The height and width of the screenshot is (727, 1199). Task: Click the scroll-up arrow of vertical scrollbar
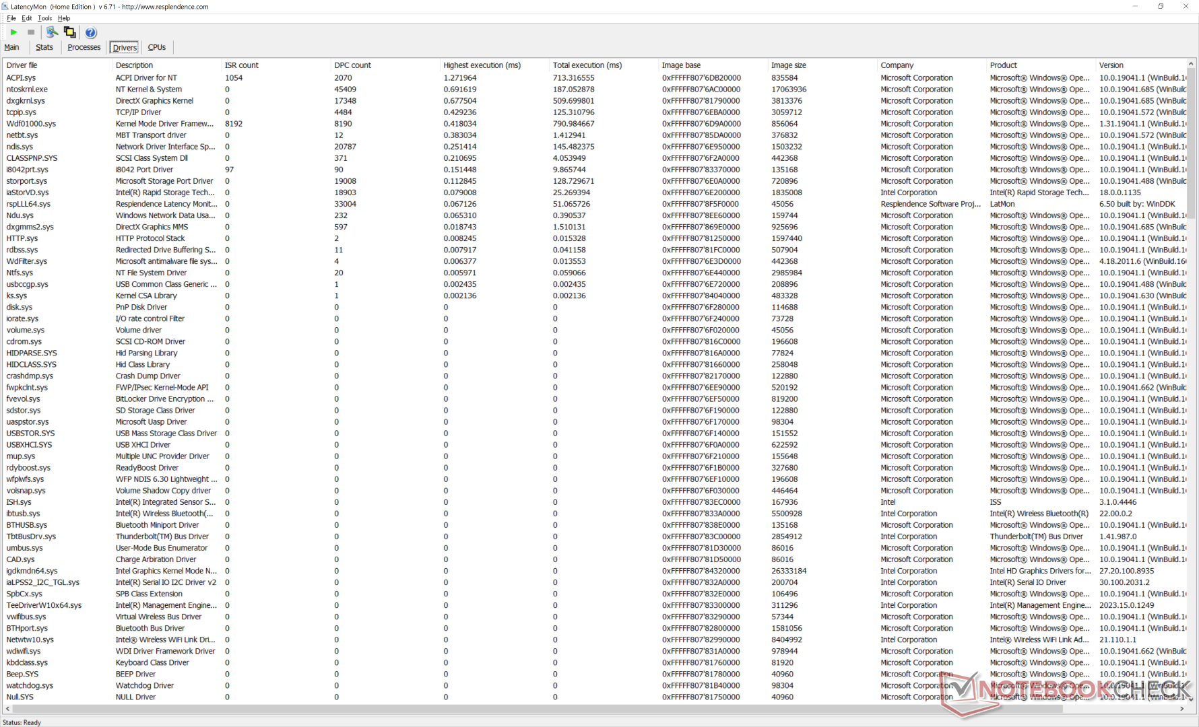(1191, 64)
